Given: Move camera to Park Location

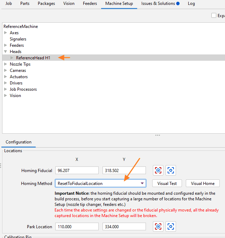Looking at the screenshot, I should tap(171, 226).
